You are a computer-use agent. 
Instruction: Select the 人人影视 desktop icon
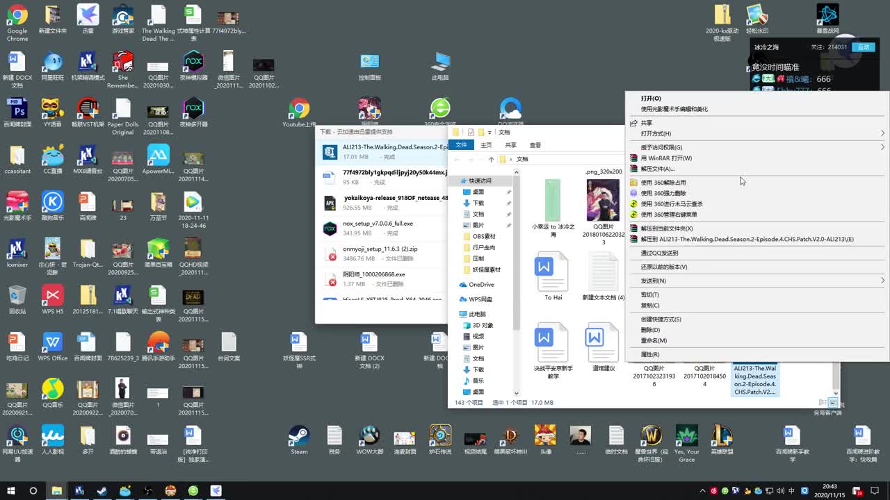tap(53, 440)
